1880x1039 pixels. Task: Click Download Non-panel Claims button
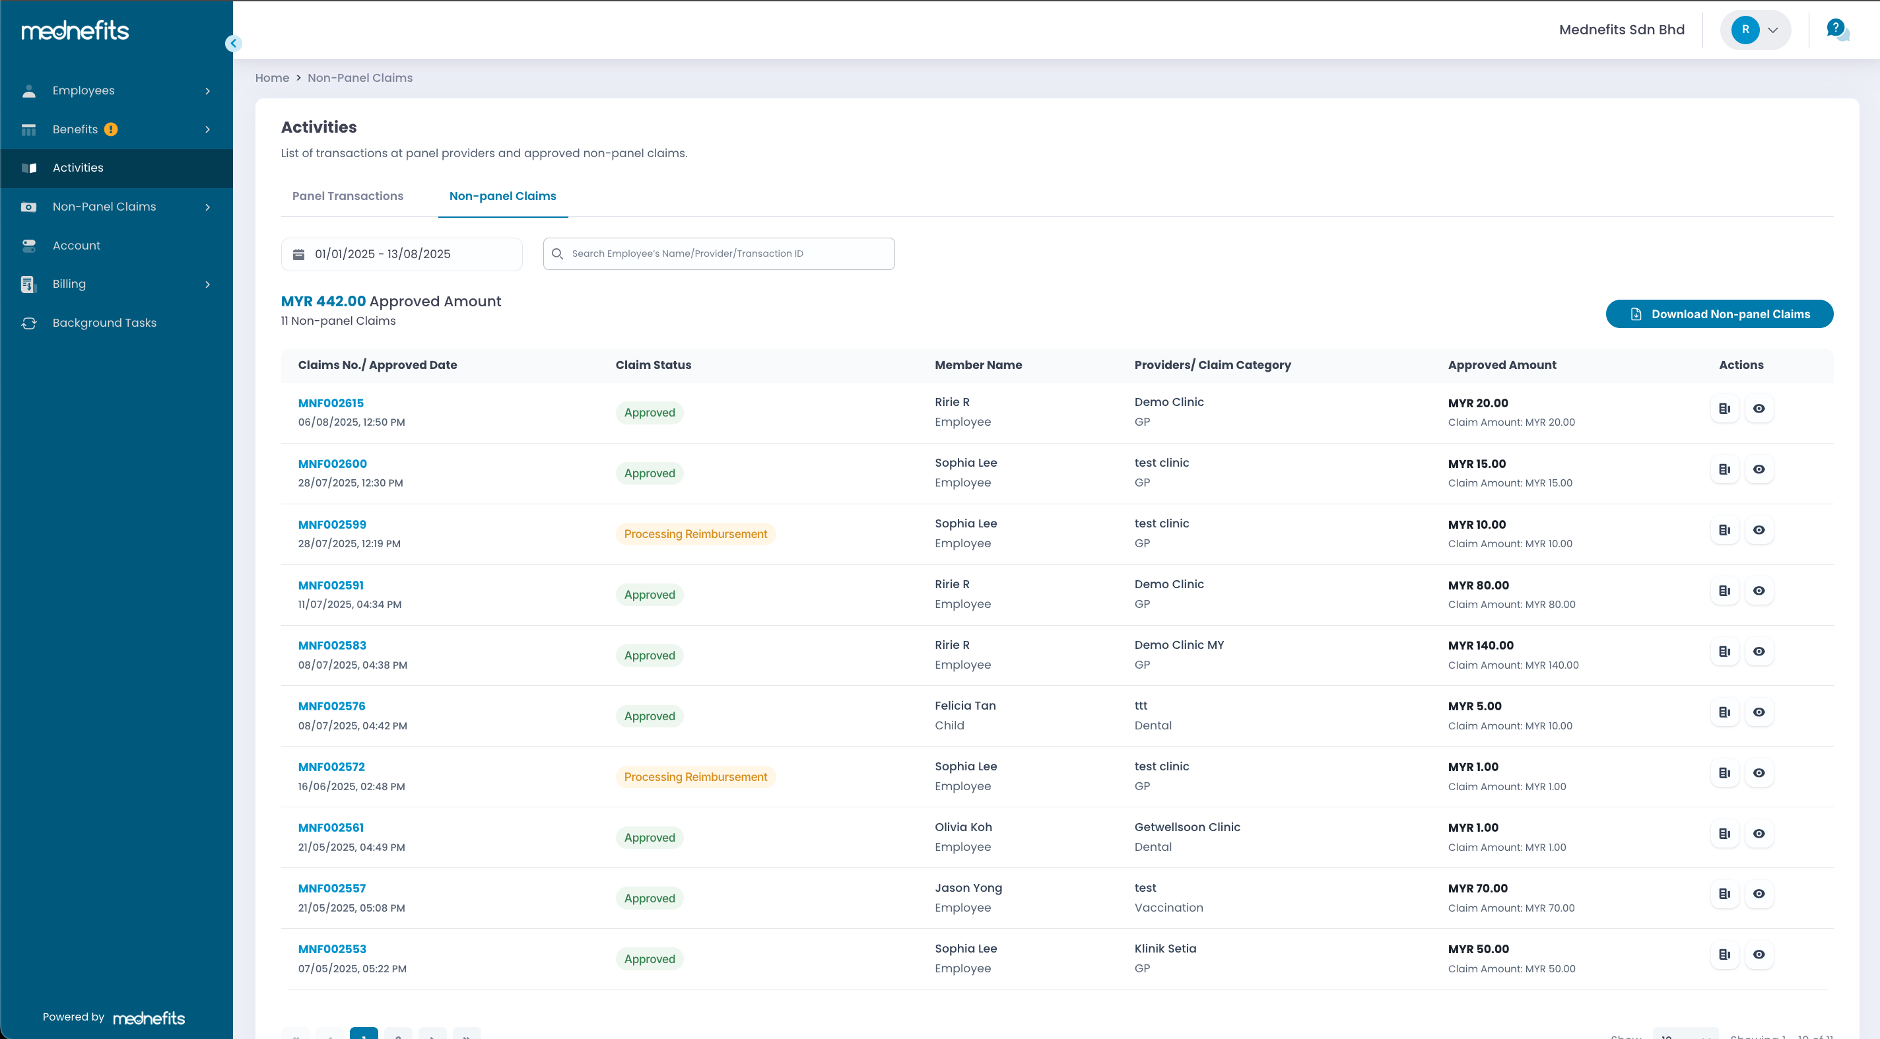pos(1719,314)
